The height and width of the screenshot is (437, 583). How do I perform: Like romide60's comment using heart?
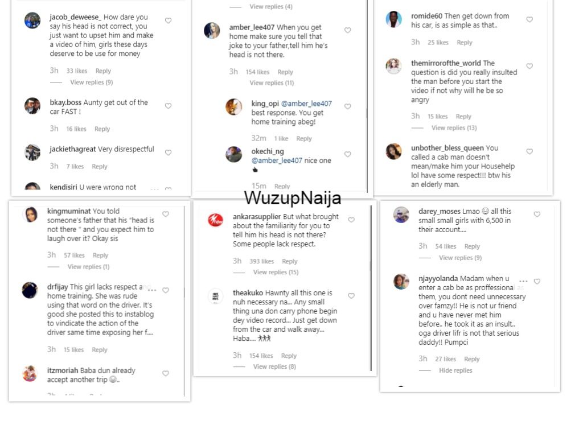pyautogui.click(x=529, y=19)
